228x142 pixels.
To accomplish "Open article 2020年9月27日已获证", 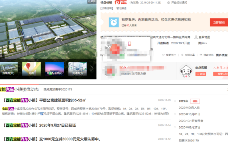I will (x=40, y=125).
